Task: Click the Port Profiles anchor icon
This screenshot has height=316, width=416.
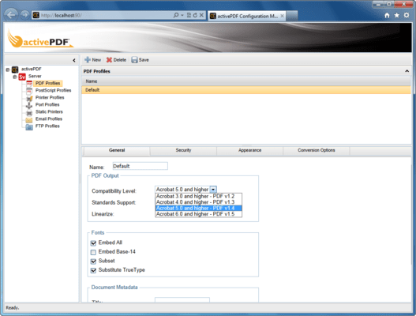Action: click(29, 105)
